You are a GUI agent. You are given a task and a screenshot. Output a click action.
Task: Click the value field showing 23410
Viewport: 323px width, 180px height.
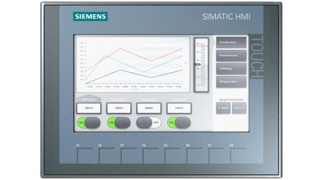point(179,108)
